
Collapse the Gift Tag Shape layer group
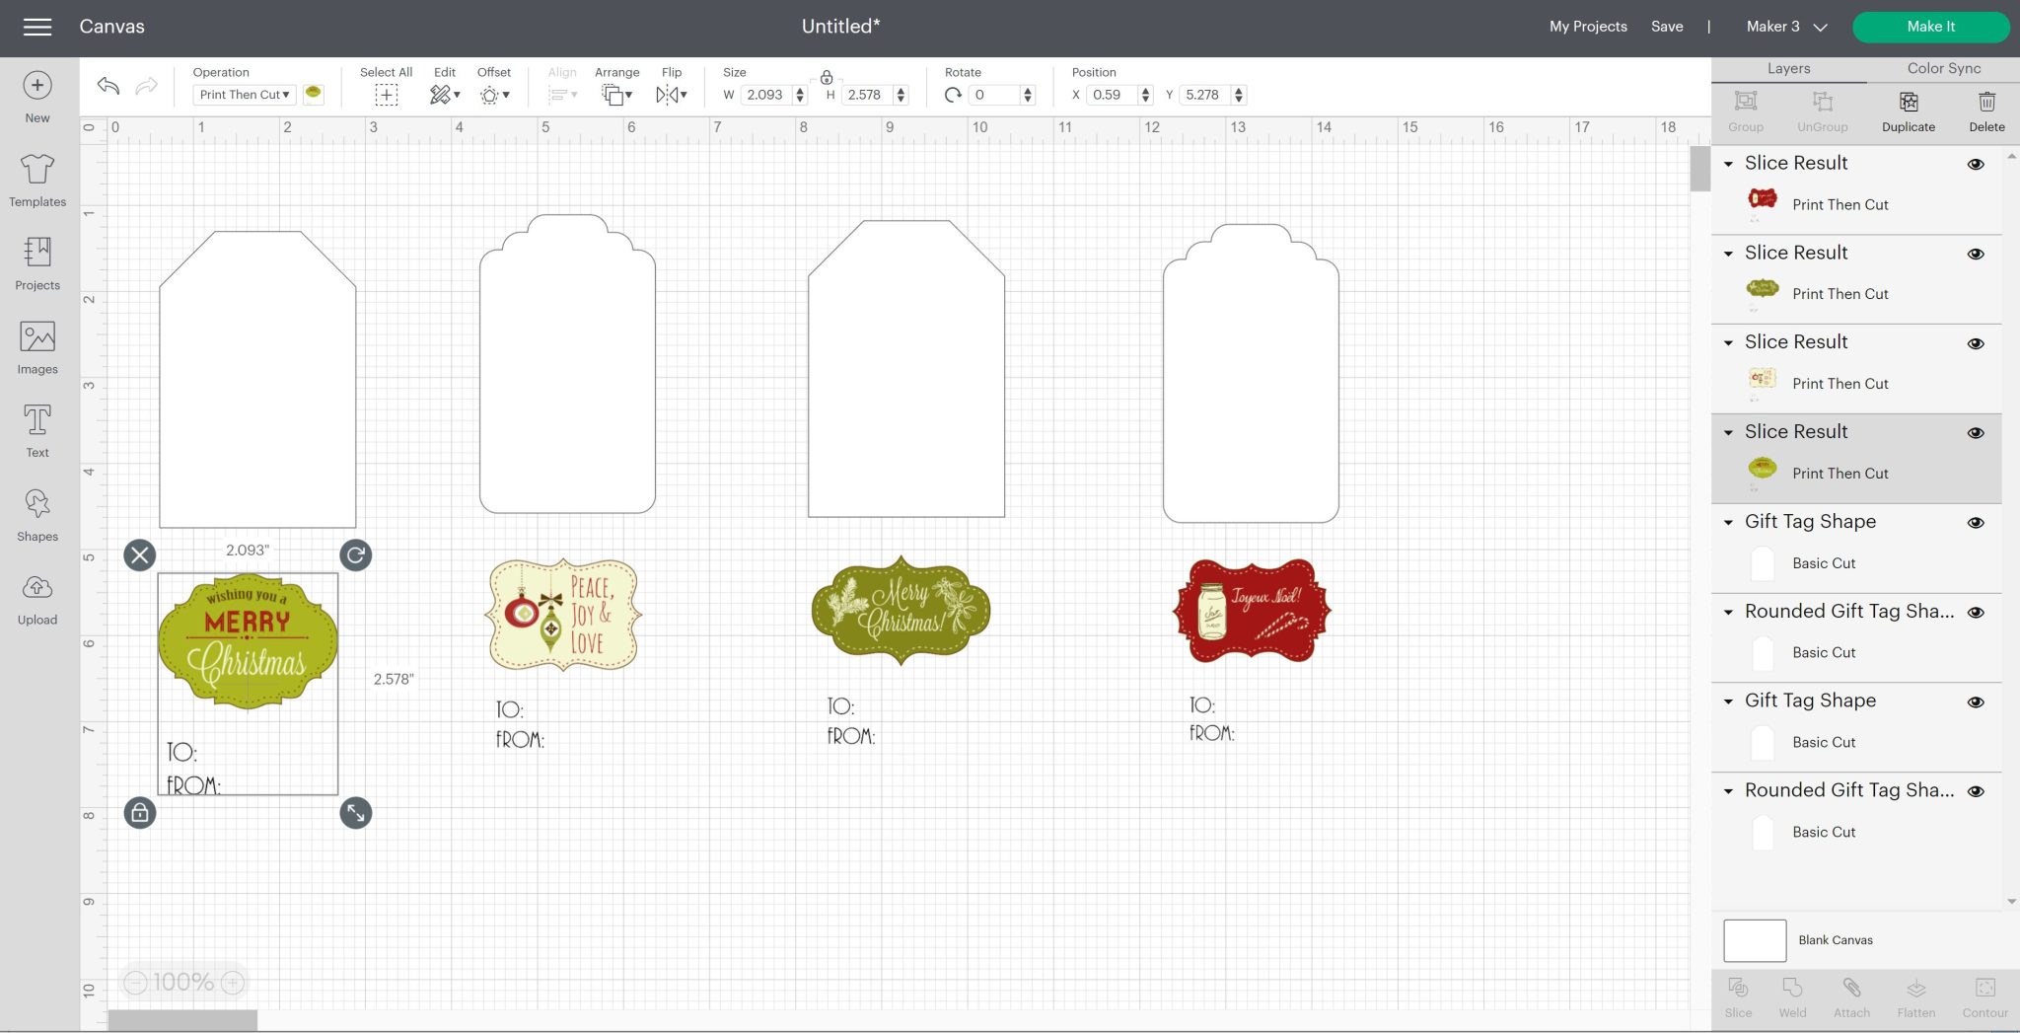click(1728, 522)
